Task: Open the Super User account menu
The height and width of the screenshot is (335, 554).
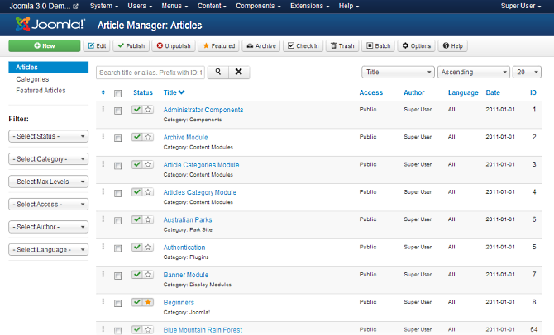Action: pos(521,6)
